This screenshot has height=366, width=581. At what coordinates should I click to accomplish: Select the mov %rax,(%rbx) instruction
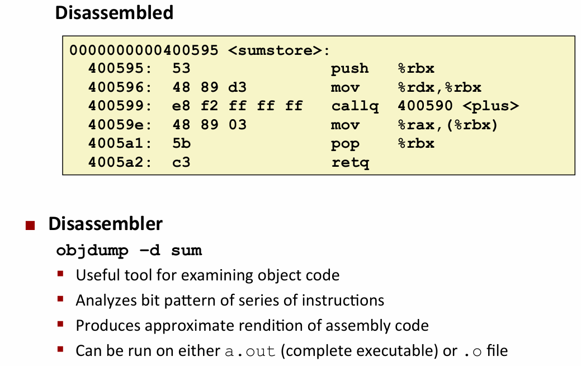(x=414, y=125)
